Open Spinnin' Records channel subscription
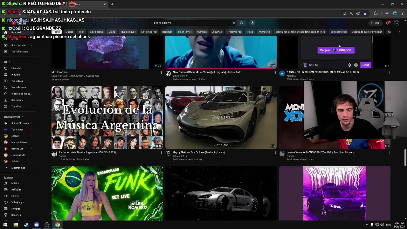 click(x=19, y=123)
